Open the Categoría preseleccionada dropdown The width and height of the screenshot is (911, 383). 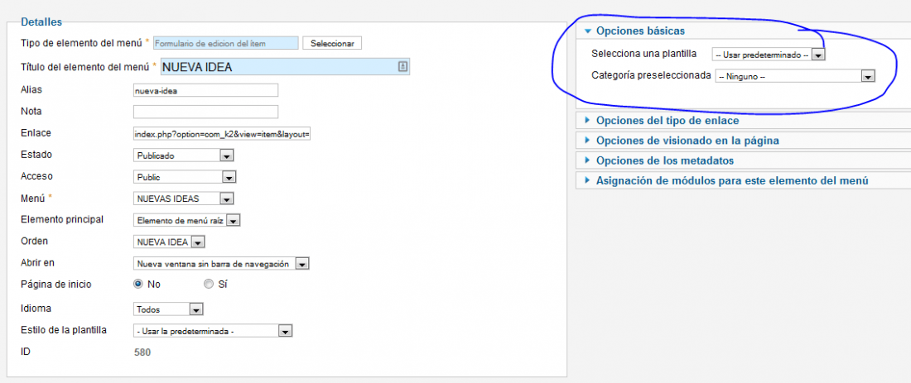click(x=795, y=76)
